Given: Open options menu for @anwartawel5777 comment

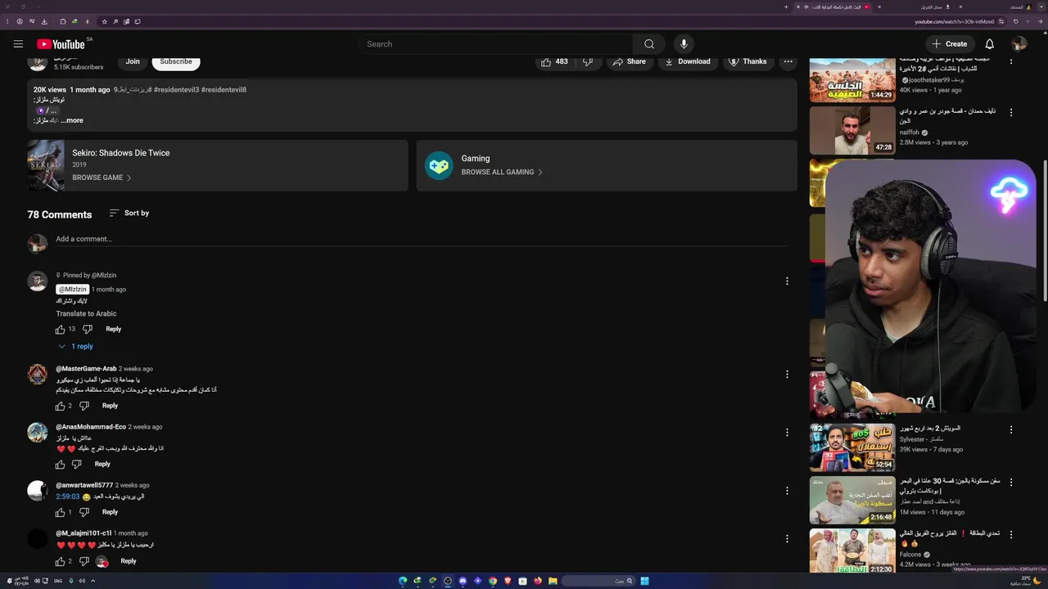Looking at the screenshot, I should [787, 491].
